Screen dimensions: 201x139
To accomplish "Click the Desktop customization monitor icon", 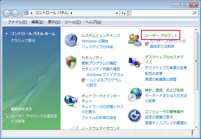I will [x=135, y=62].
